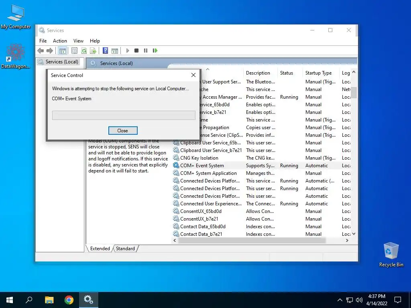
Task: Open Help via blue question-mark icon
Action: pos(105,51)
